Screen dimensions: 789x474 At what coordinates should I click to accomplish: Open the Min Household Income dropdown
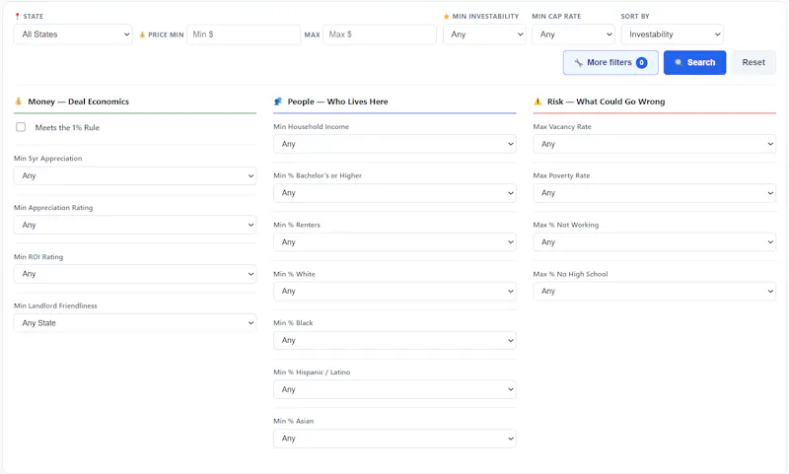395,144
